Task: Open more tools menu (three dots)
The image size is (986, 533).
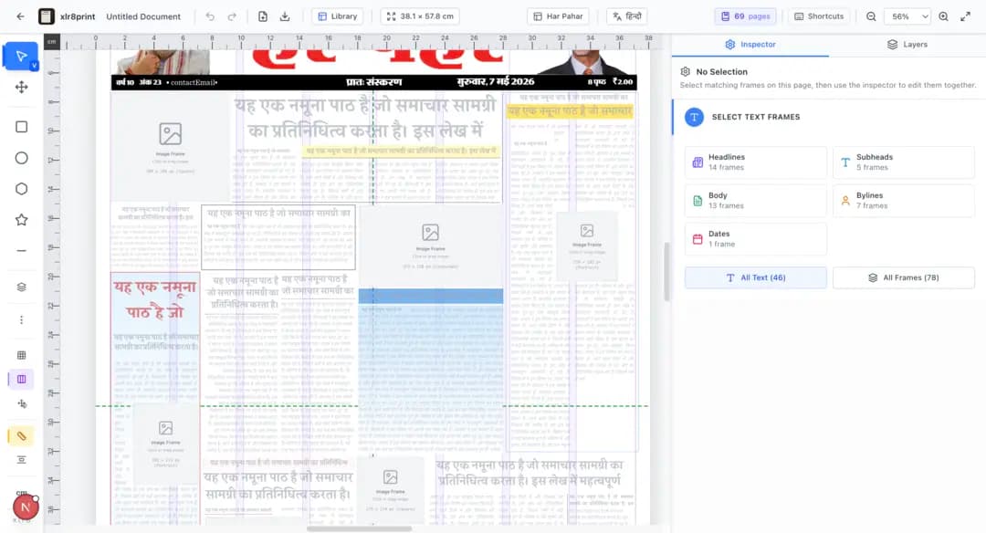Action: 21,320
